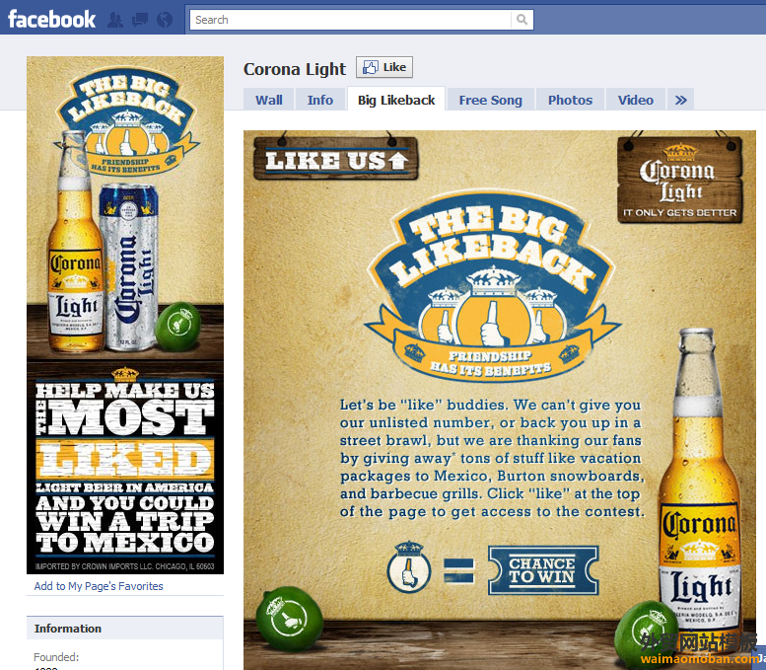Open the Video tab
The width and height of the screenshot is (766, 670).
click(636, 100)
